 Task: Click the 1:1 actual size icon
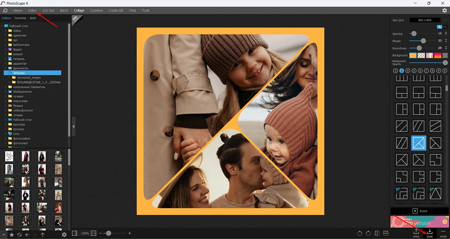pyautogui.click(x=93, y=233)
